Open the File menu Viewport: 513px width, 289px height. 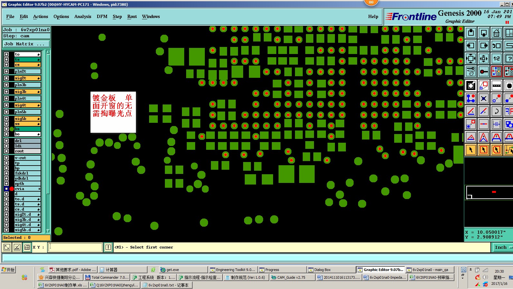pyautogui.click(x=10, y=16)
